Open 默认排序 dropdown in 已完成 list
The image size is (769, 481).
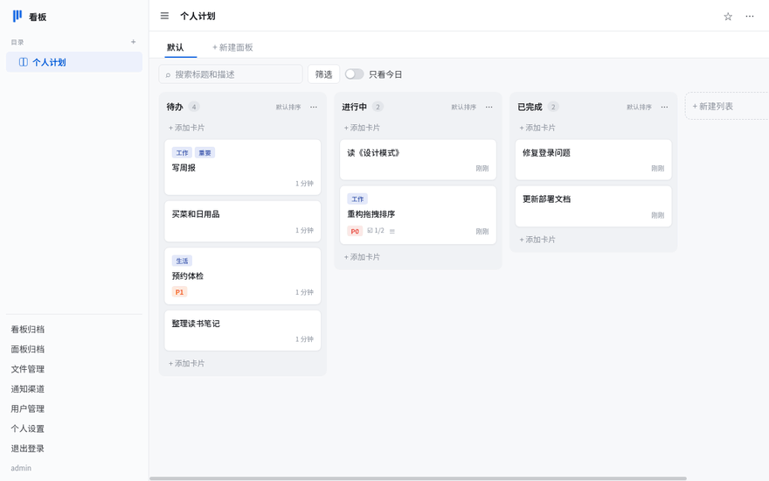639,107
